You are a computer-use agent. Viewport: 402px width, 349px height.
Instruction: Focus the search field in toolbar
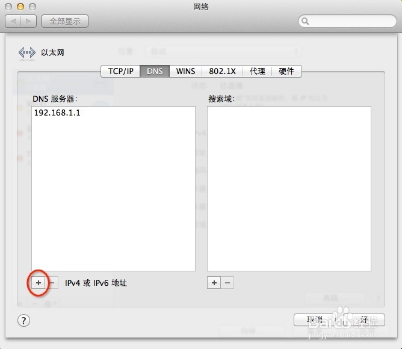coord(347,21)
